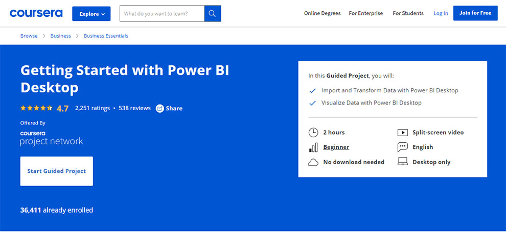The width and height of the screenshot is (506, 232).
Task: Click 'Import and Transform Data with Power BI Desktop'
Action: point(390,90)
